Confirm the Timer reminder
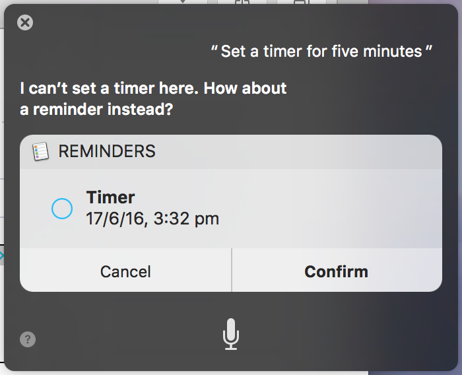Image resolution: width=462 pixels, height=375 pixels. 337,271
